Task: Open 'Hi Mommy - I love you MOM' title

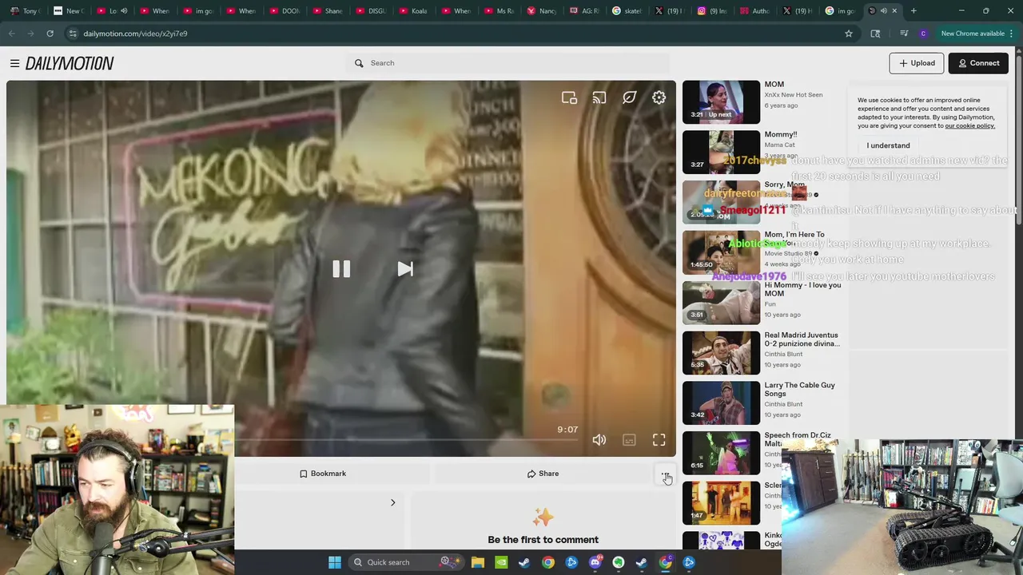Action: [802, 289]
